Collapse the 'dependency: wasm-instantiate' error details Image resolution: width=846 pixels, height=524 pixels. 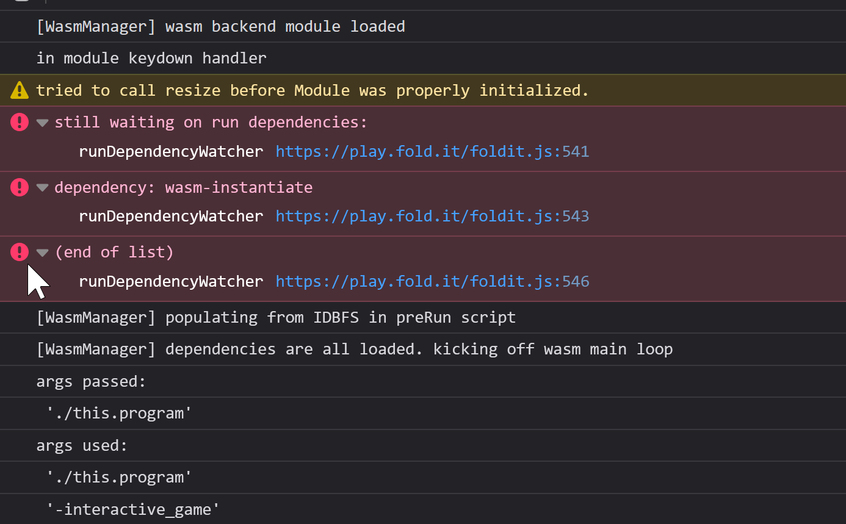(42, 187)
